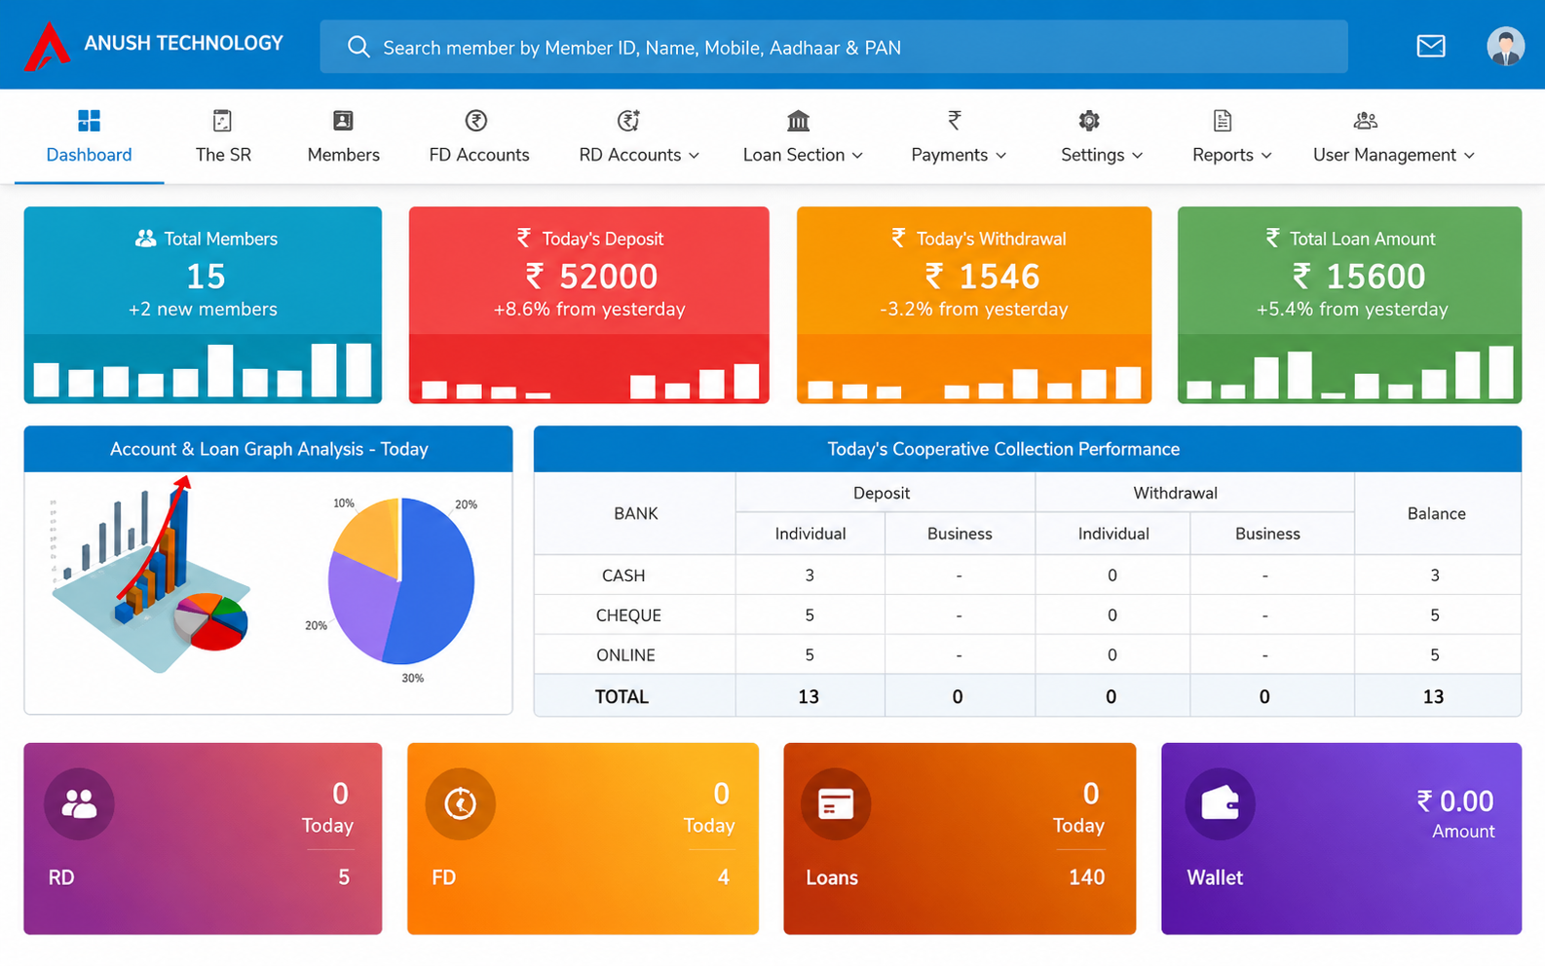Open the Total Members card
1545x966 pixels.
203,305
